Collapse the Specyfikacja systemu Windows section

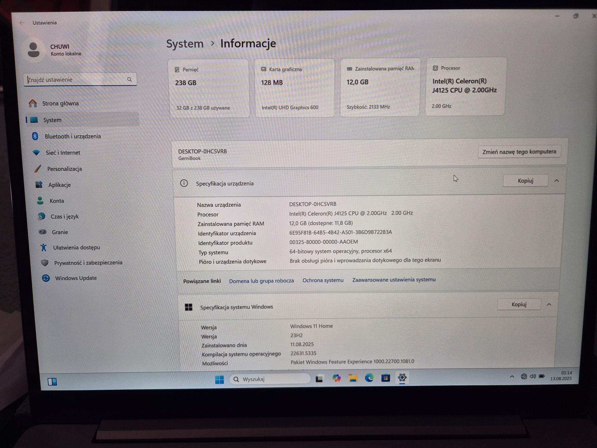[549, 304]
